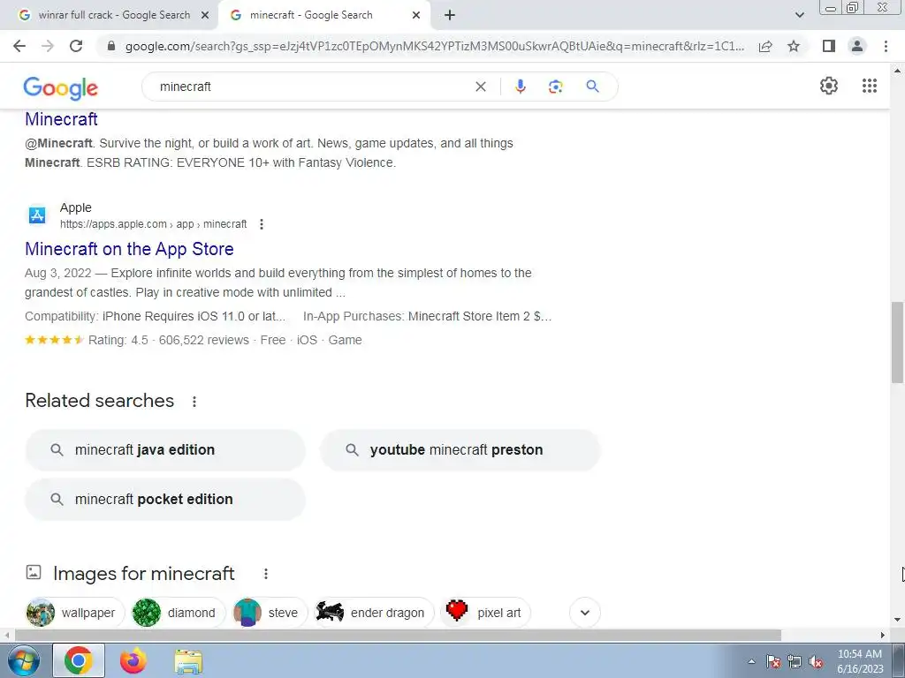The image size is (905, 678).
Task: Click the Images for minecraft heading
Action: coord(144,574)
